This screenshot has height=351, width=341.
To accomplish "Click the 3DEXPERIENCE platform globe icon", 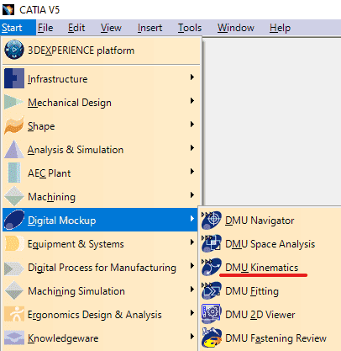I will tap(14, 50).
